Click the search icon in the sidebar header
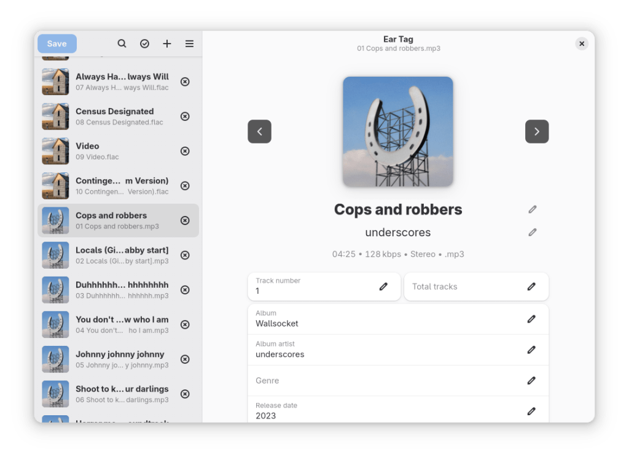629x460 pixels. tap(122, 44)
